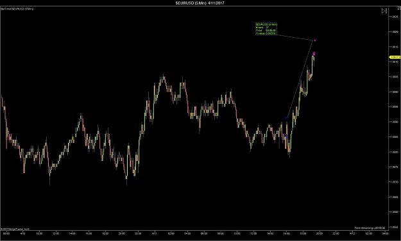Click the $EURUSD (5 Min) chart title
Viewport: 401px width, 241px height.
pos(200,3)
